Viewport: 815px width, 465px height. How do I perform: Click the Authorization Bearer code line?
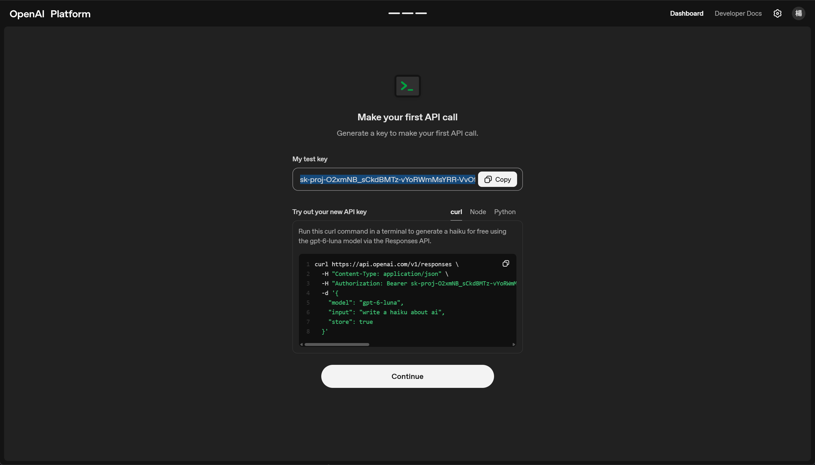tap(419, 284)
